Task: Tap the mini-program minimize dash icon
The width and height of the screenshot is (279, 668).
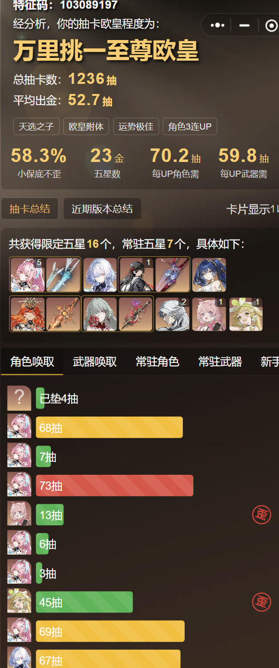Action: pos(244,25)
